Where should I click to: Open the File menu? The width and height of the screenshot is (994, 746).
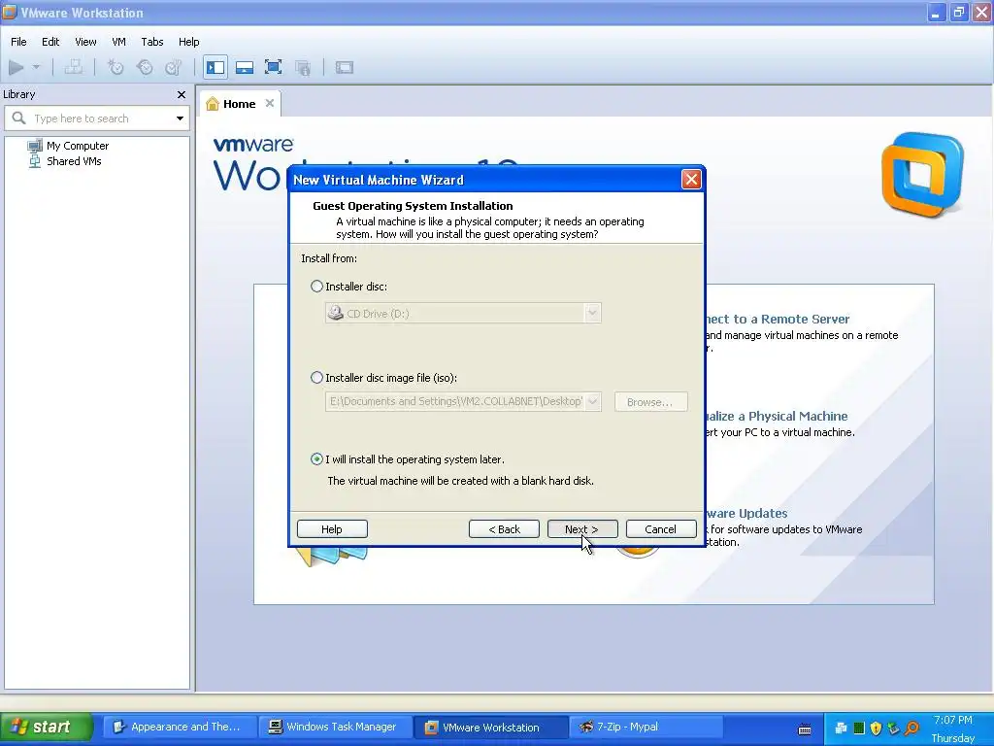[x=18, y=42]
